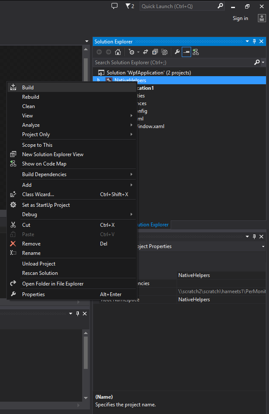Click the Home icon in Solution Explorer

tap(118, 52)
